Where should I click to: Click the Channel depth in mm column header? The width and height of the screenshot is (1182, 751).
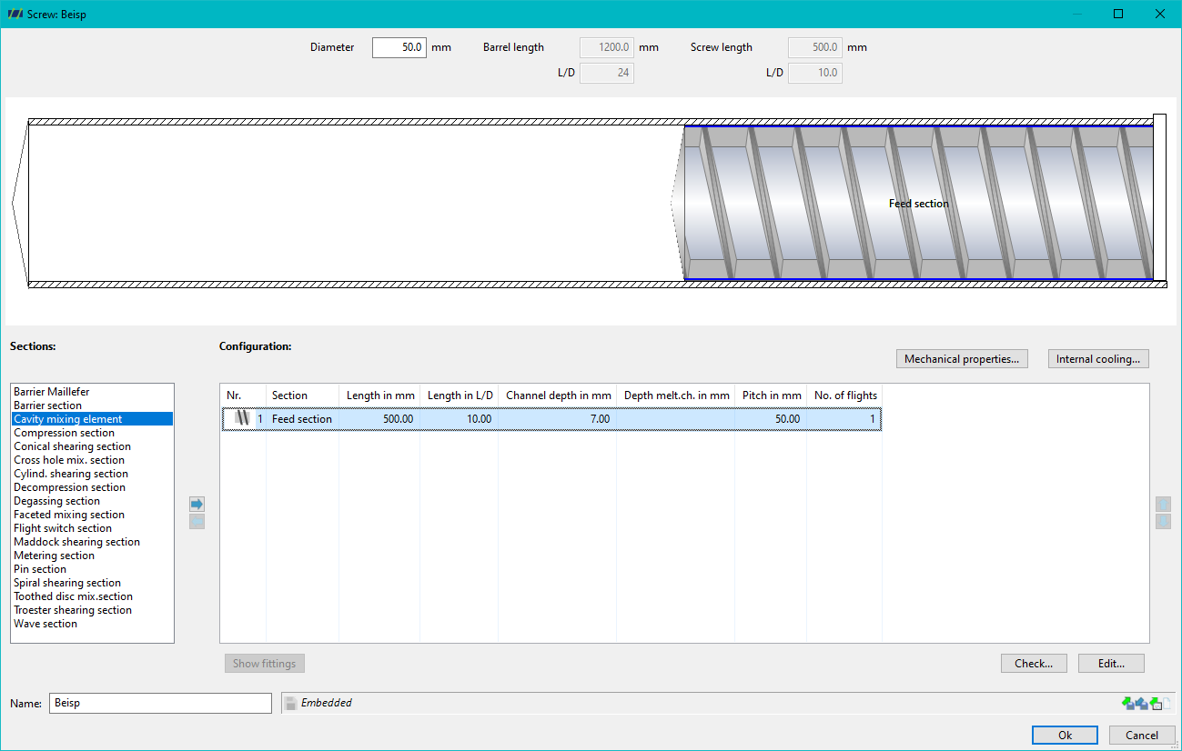(558, 396)
